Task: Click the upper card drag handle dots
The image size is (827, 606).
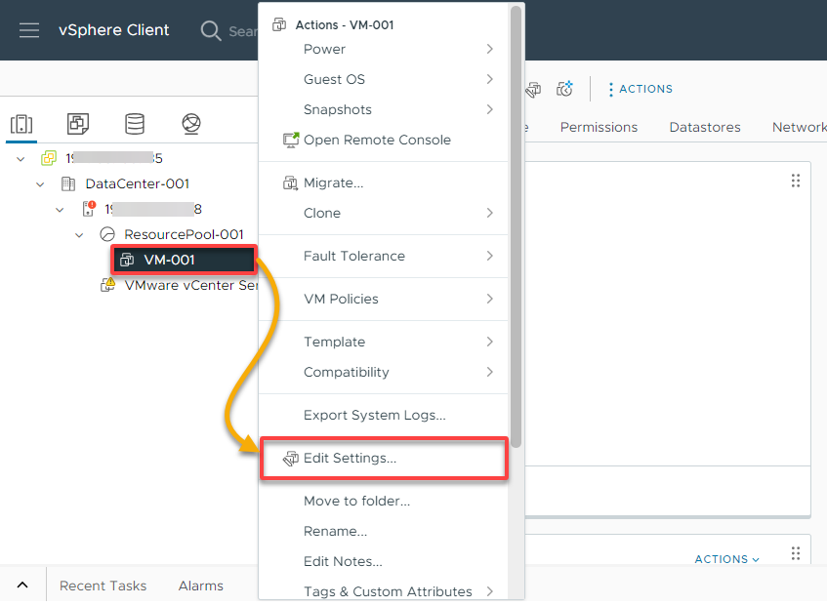Action: pyautogui.click(x=796, y=181)
